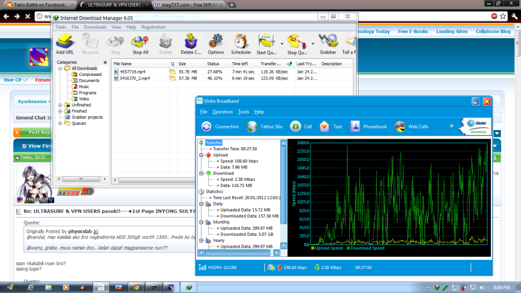This screenshot has width=521, height=293.
Task: Switch to Tetris Battle on Facebook tab
Action: [x=39, y=5]
